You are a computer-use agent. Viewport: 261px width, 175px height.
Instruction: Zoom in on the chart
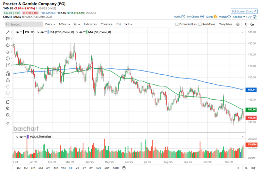pyautogui.click(x=8, y=108)
